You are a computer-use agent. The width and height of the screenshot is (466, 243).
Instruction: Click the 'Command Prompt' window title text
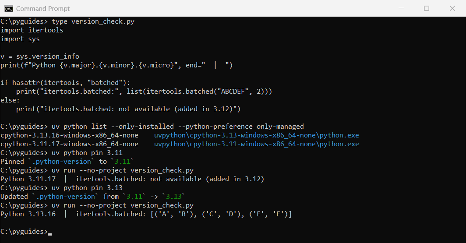[43, 9]
